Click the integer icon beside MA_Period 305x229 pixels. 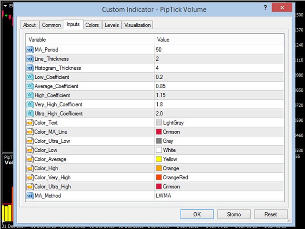pyautogui.click(x=30, y=50)
